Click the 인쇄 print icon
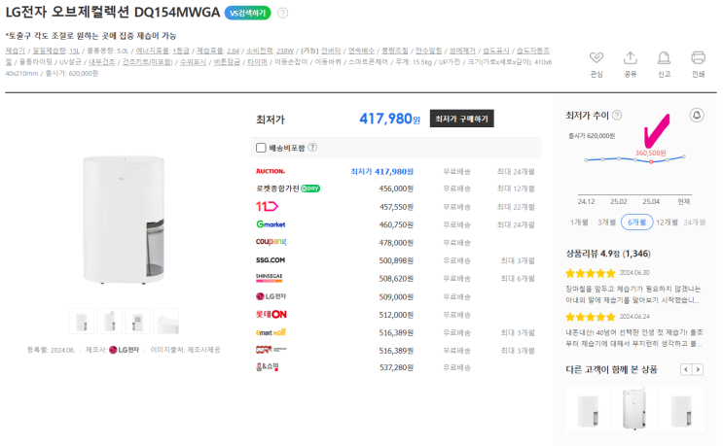This screenshot has height=446, width=723. [698, 57]
